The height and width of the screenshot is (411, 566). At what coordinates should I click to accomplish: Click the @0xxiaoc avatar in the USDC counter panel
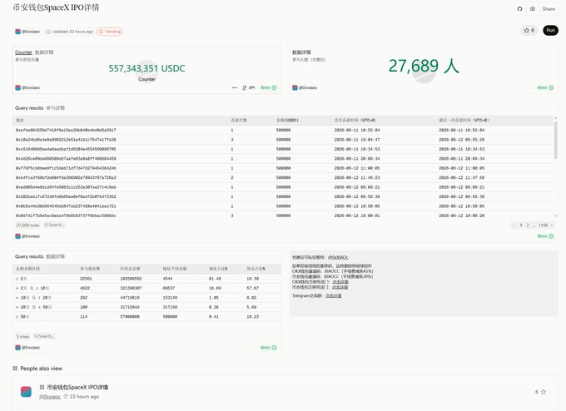click(x=17, y=87)
